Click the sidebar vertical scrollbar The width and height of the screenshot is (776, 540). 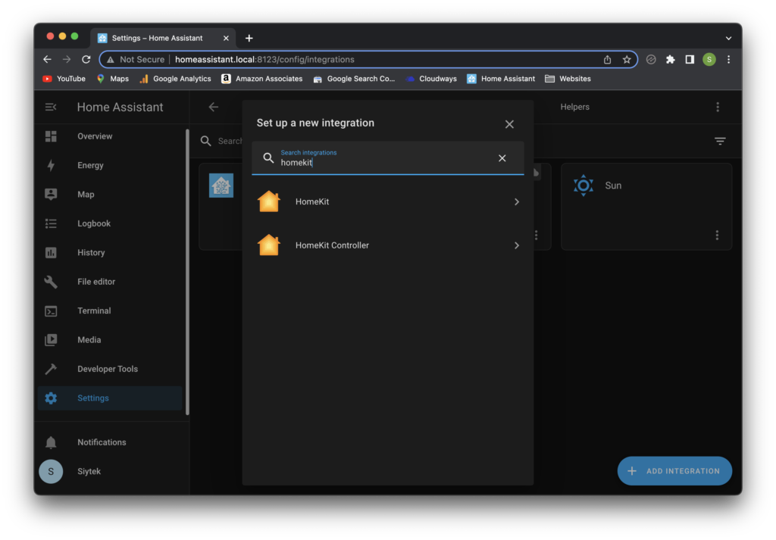(187, 272)
